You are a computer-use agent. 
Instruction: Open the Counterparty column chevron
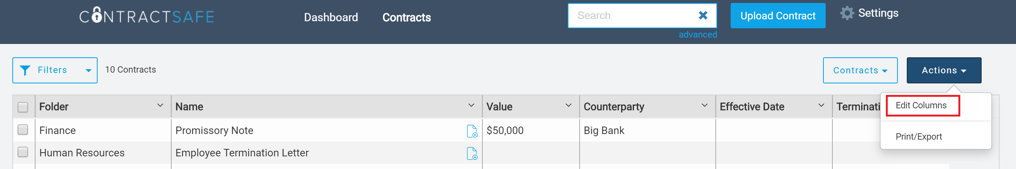705,105
